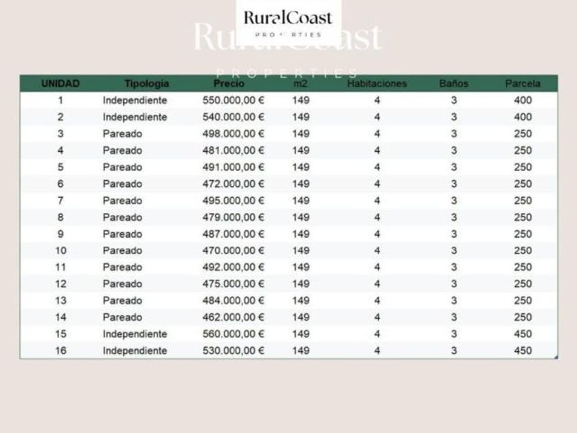
Task: Select unit number 8 in UNIDAD column
Action: (x=60, y=217)
